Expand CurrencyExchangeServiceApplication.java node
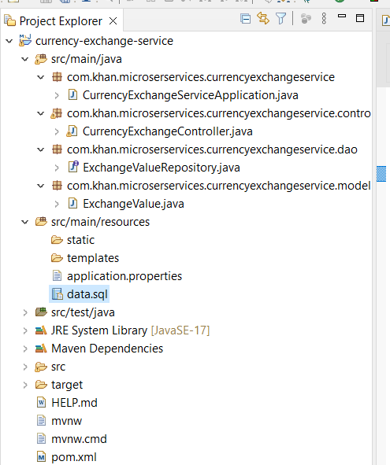Viewport: 390px width, 465px height. [x=57, y=95]
